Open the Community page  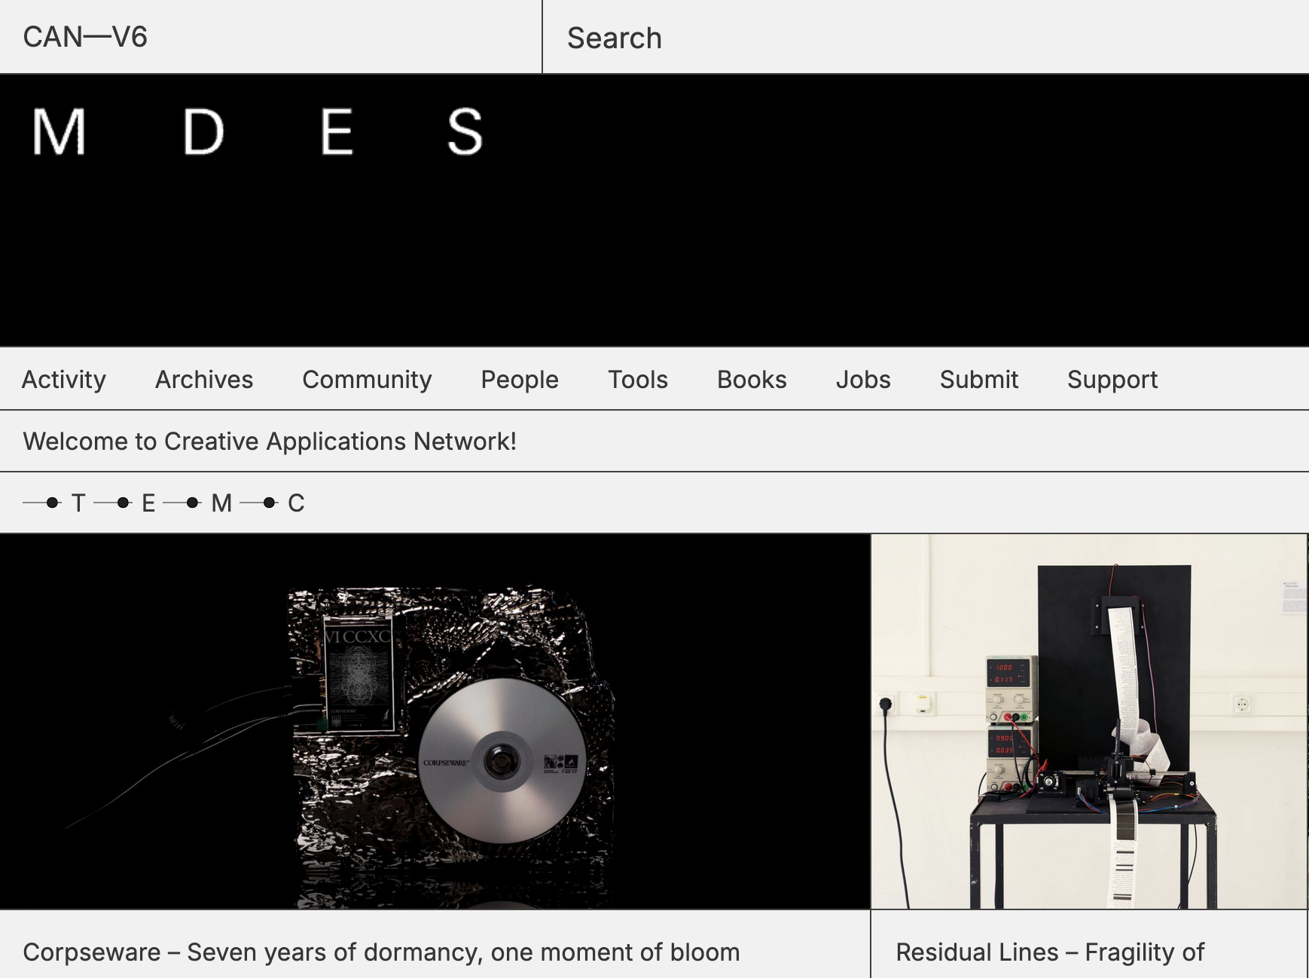pos(367,379)
